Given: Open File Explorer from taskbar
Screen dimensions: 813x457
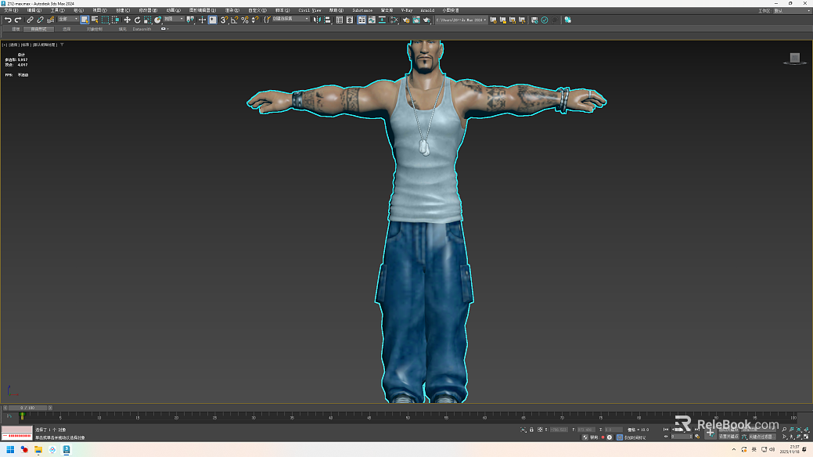Looking at the screenshot, I should (38, 450).
